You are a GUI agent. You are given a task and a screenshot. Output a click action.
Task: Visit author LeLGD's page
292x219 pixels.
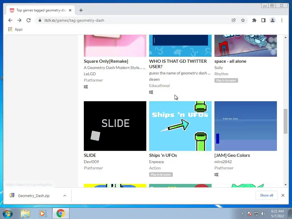click(x=90, y=74)
